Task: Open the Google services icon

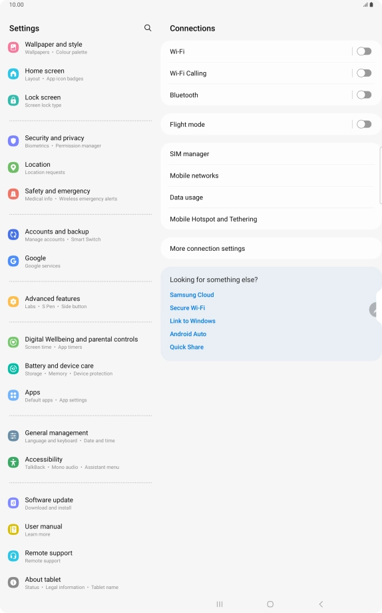Action: [13, 261]
